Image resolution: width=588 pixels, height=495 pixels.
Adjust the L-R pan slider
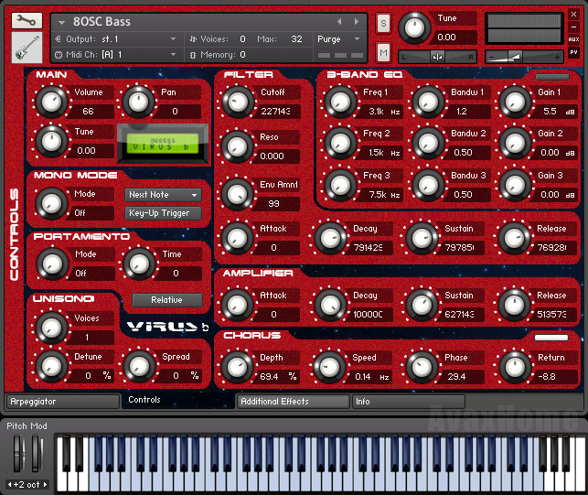tap(437, 57)
